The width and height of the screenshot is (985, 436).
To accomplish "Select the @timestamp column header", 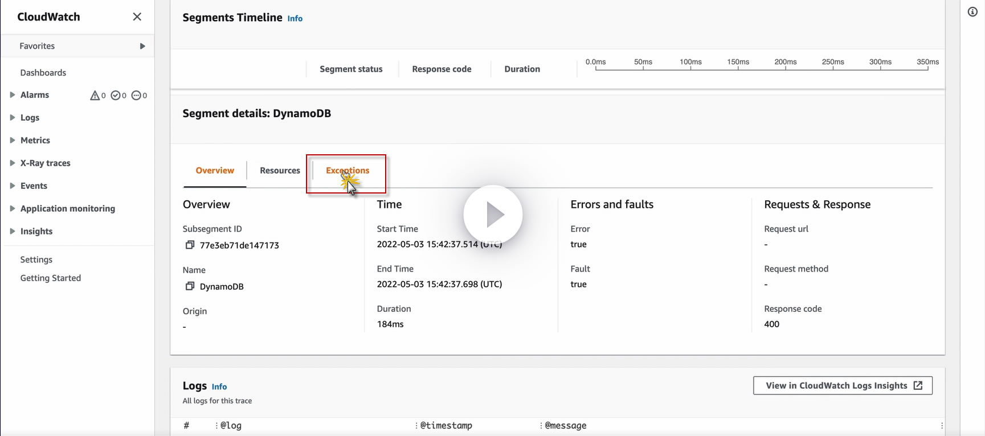I will [446, 425].
